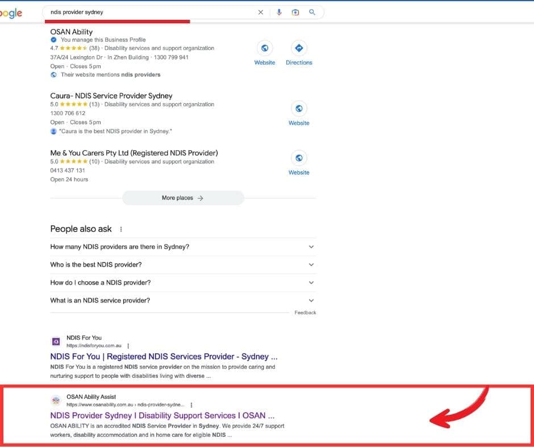Expand 'How many NDIS providers are there' question
This screenshot has height=447, width=534.
(311, 247)
